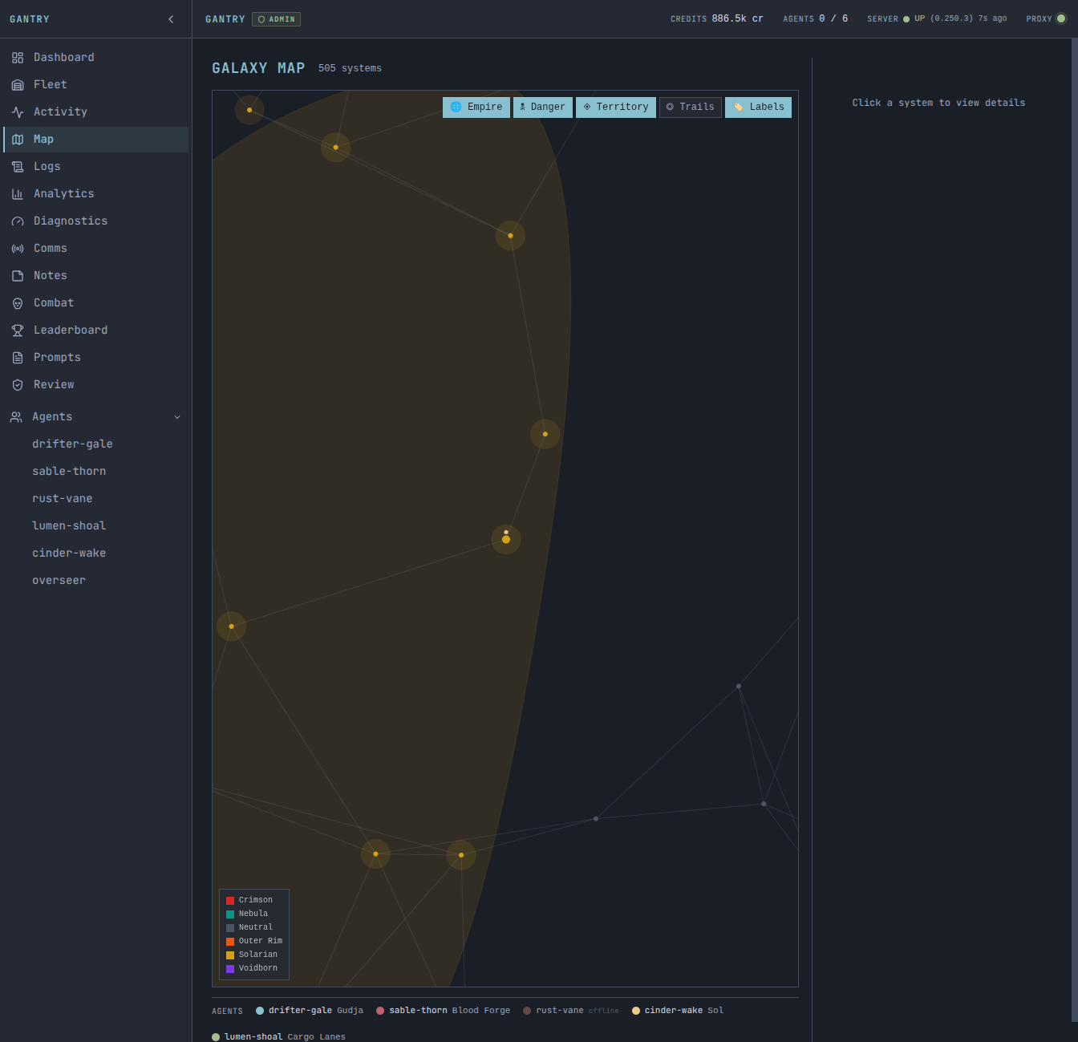The height and width of the screenshot is (1042, 1078).
Task: Click drifter-gale Gudja in agents bar
Action: tap(310, 1011)
